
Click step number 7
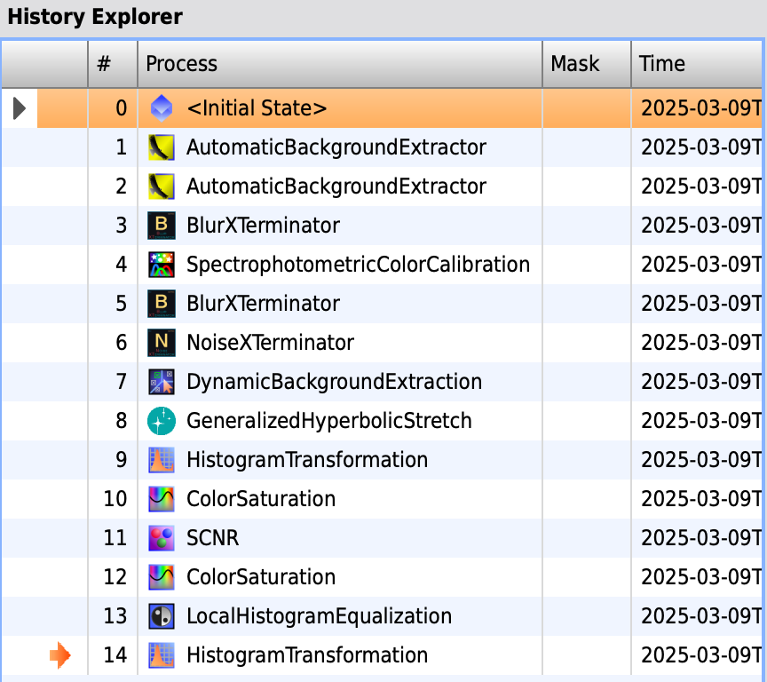point(122,382)
